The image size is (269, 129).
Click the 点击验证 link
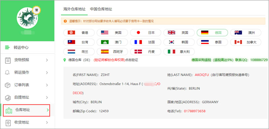tap(131, 60)
